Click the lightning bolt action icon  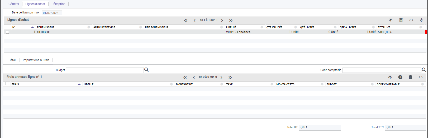tap(421, 20)
